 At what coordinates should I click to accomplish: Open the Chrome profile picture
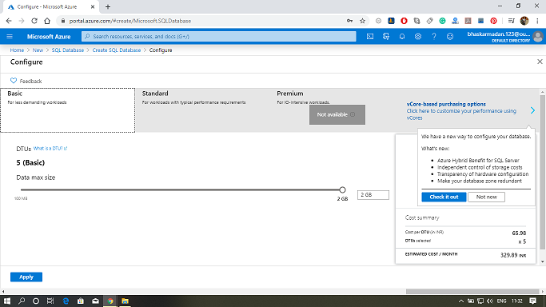point(524,21)
